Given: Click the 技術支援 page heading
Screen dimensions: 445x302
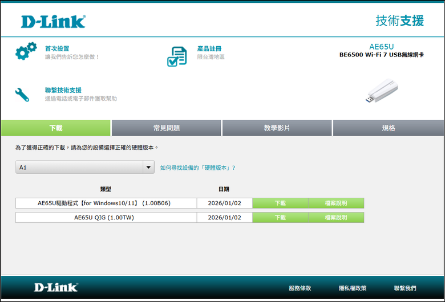Looking at the screenshot, I should coord(399,21).
